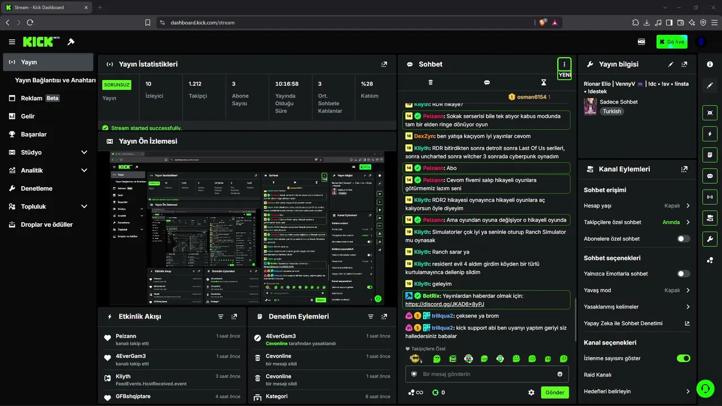The image size is (722, 406).
Task: Open green headset support button
Action: pyautogui.click(x=705, y=389)
